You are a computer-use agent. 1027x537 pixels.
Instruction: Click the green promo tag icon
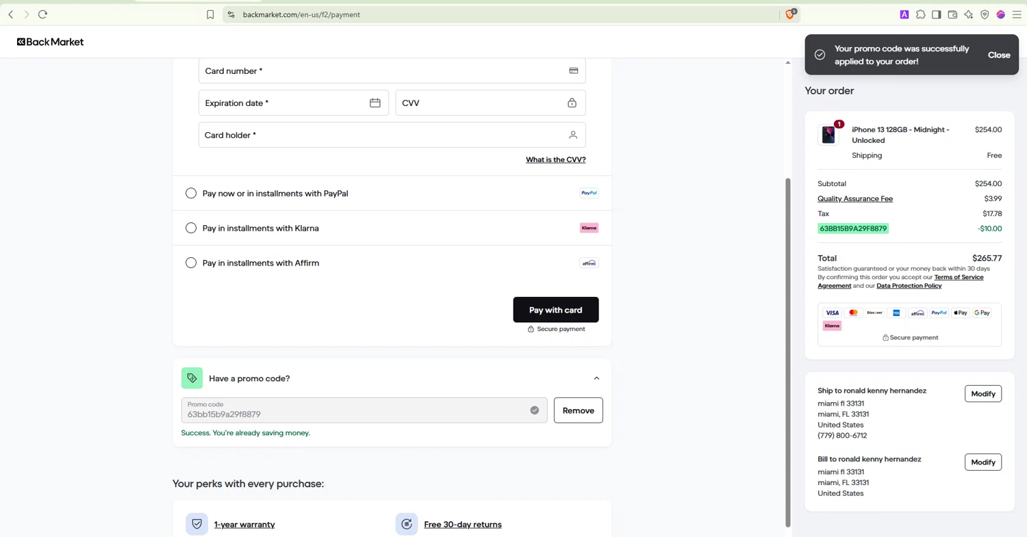click(x=192, y=378)
